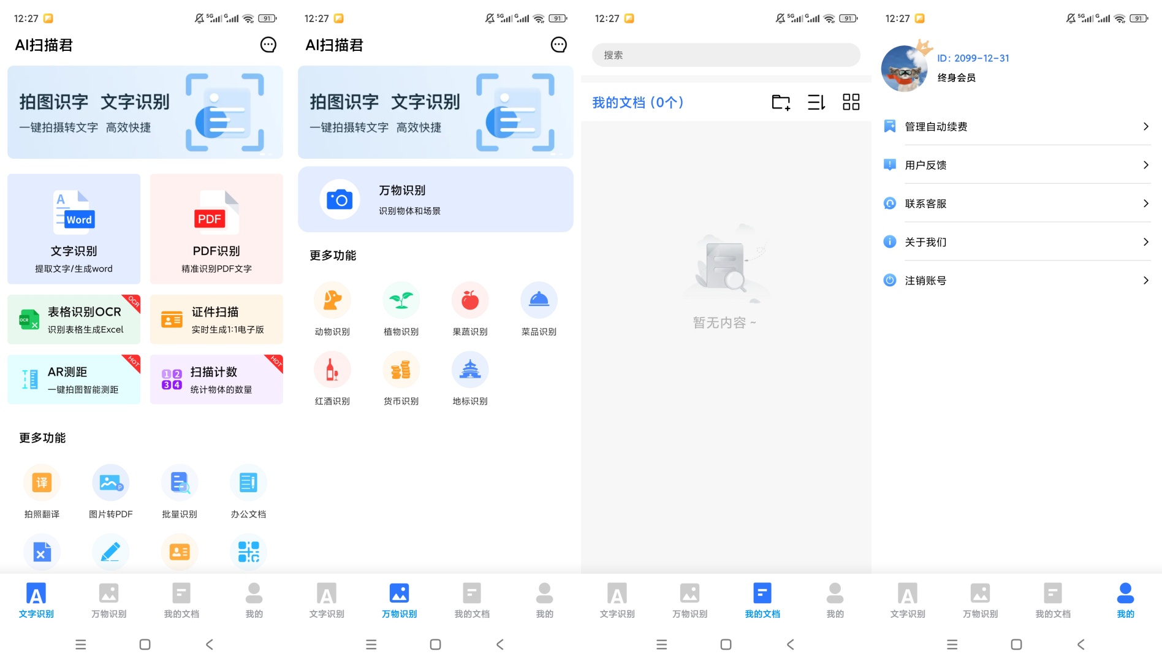Viewport: 1162px width, 662px height.
Task: Open the AR测距 measurement card
Action: [74, 379]
